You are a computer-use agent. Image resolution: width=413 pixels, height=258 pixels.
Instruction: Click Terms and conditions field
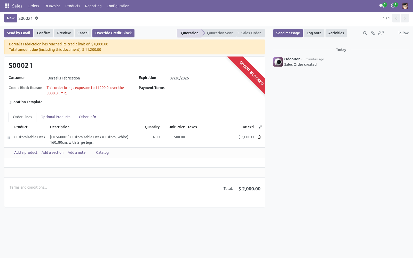112,187
